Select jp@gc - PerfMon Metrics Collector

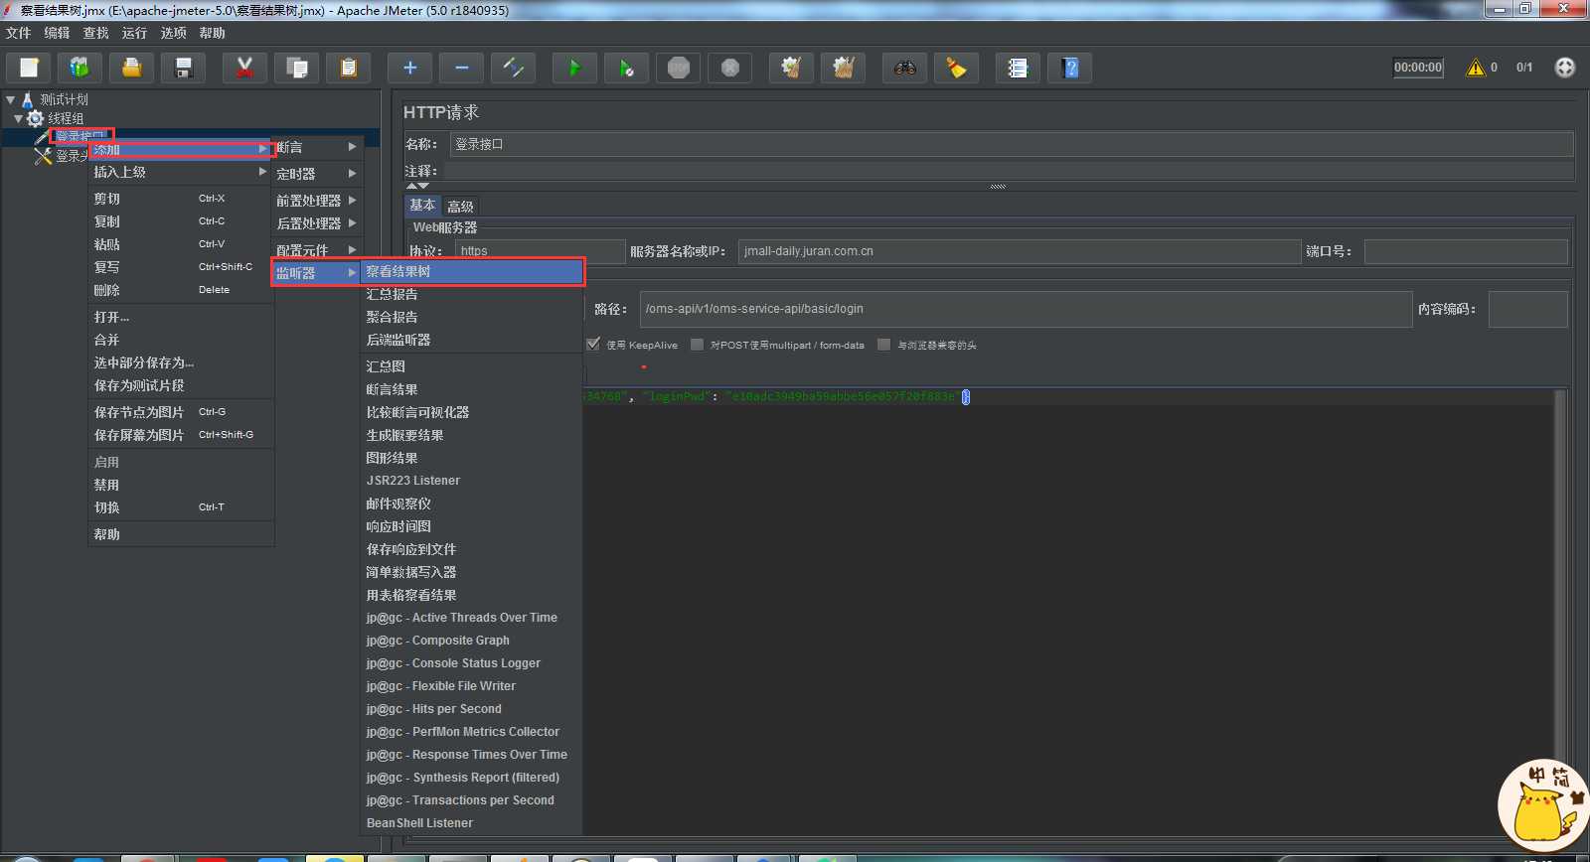pyautogui.click(x=472, y=732)
